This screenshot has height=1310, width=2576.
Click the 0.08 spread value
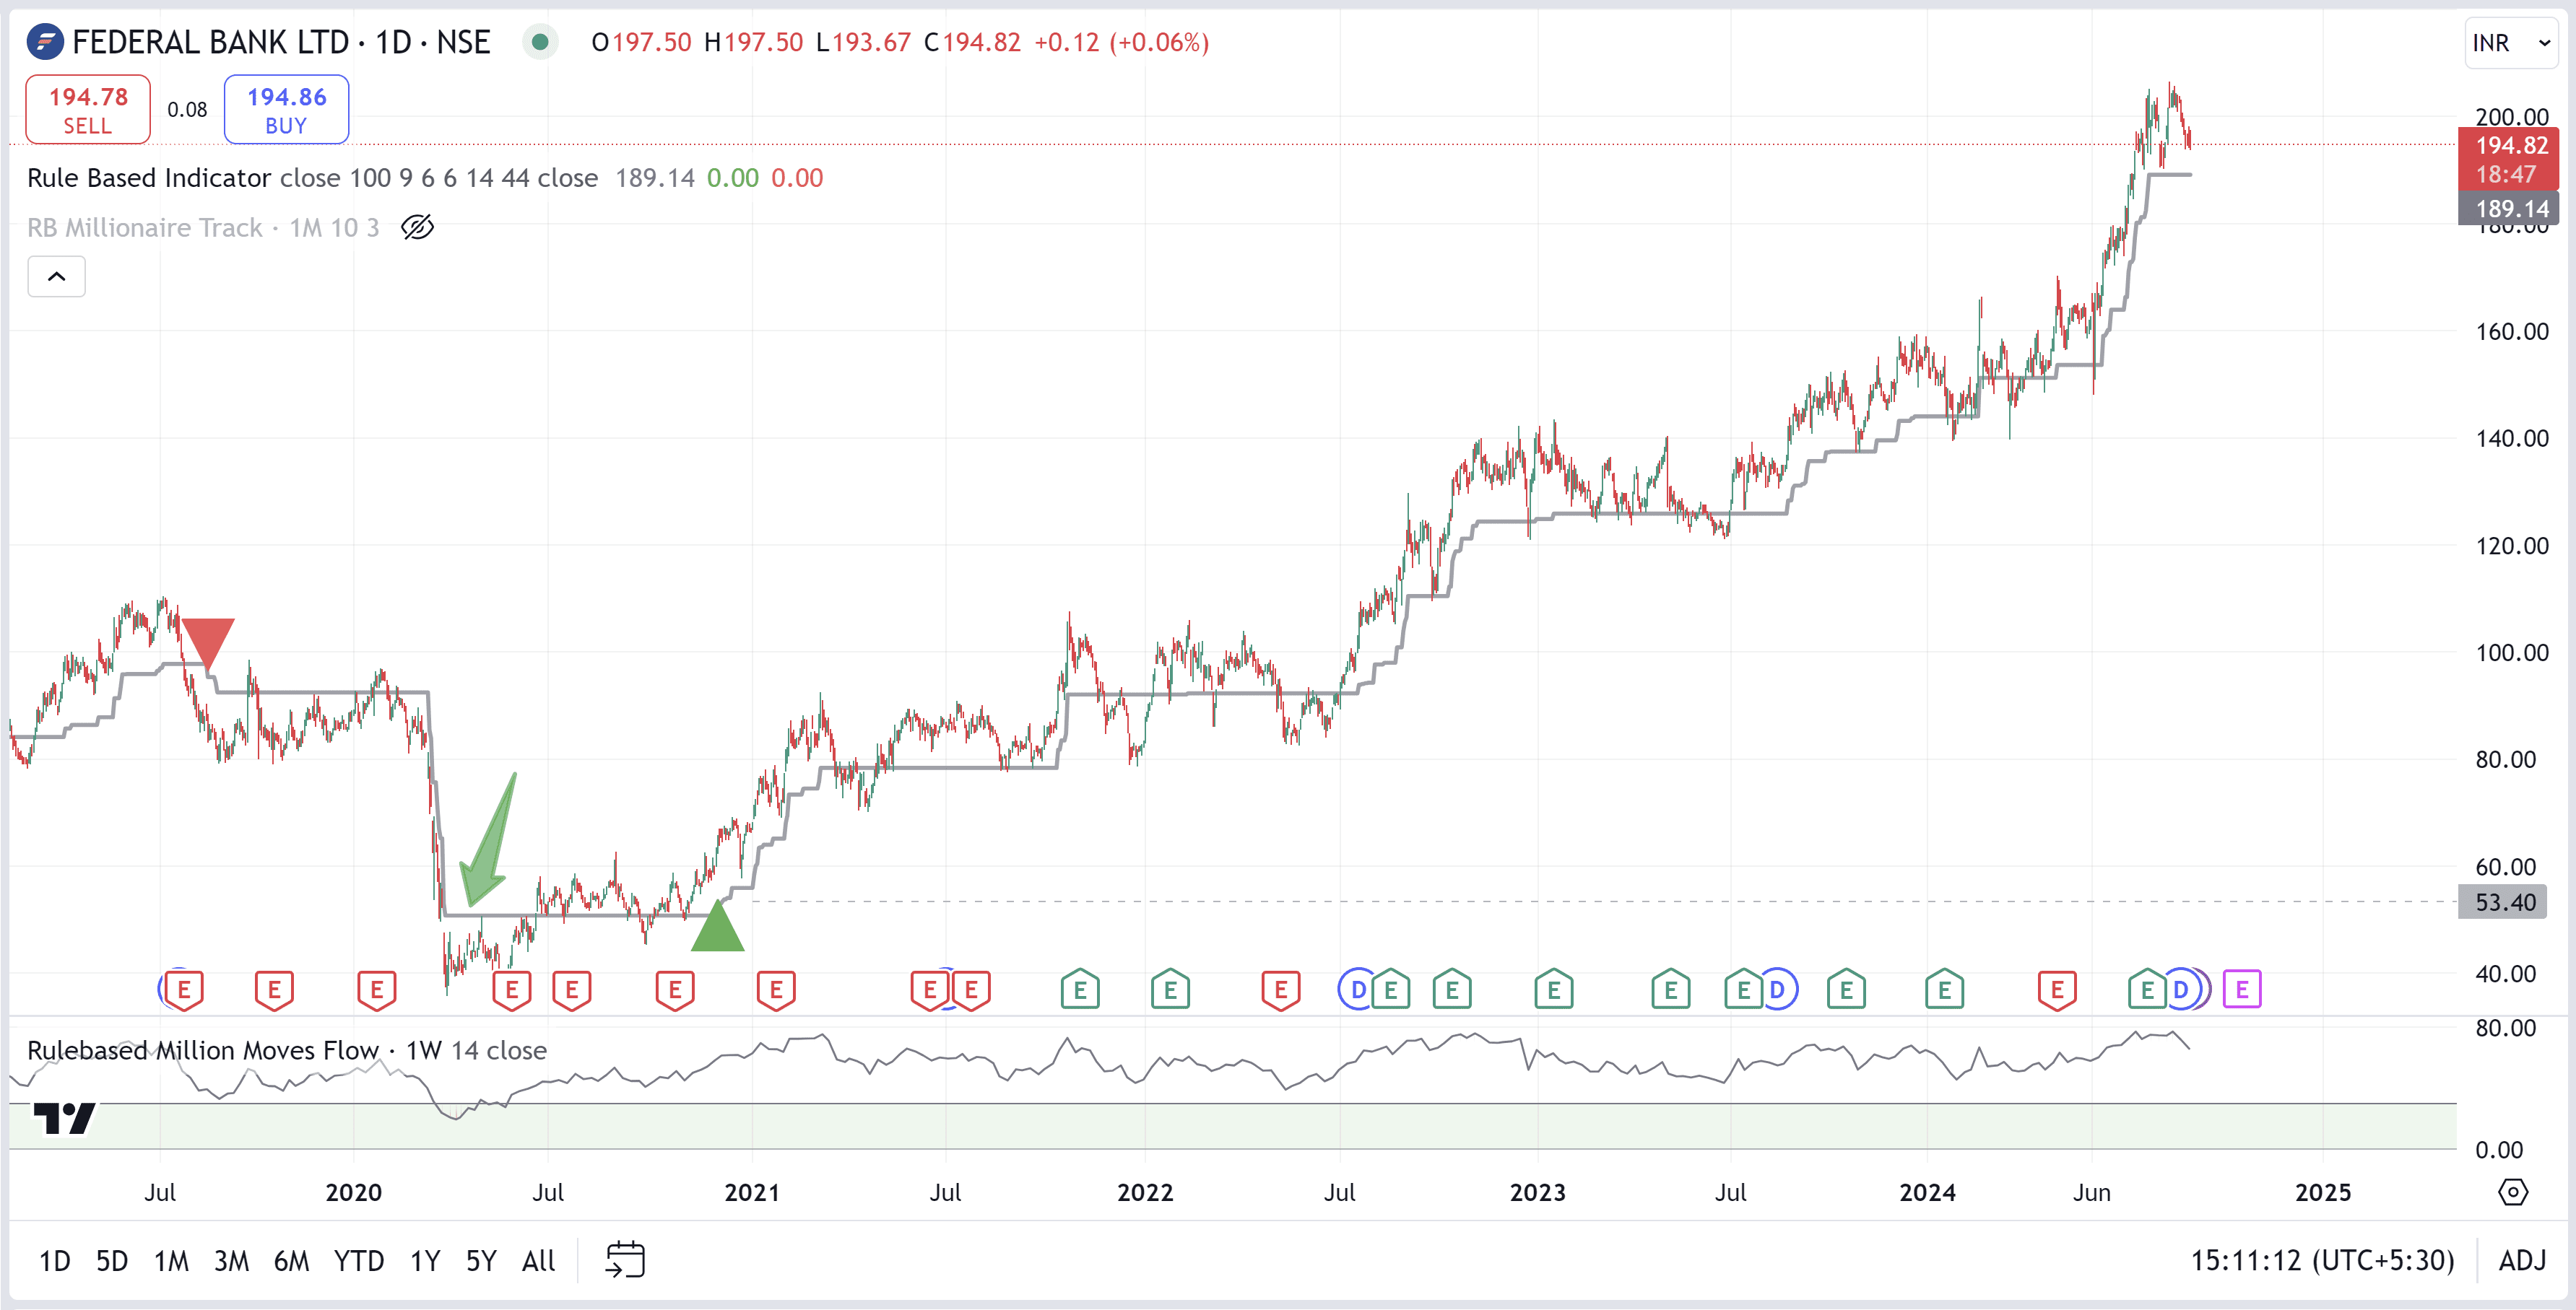(187, 110)
